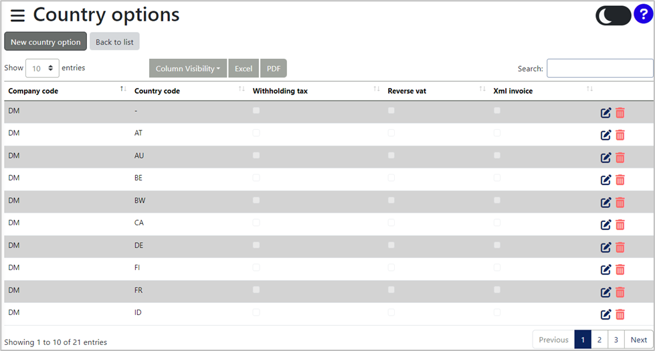Screen dimensions: 655x351
Task: Delete the AU country option row
Action: coord(620,157)
